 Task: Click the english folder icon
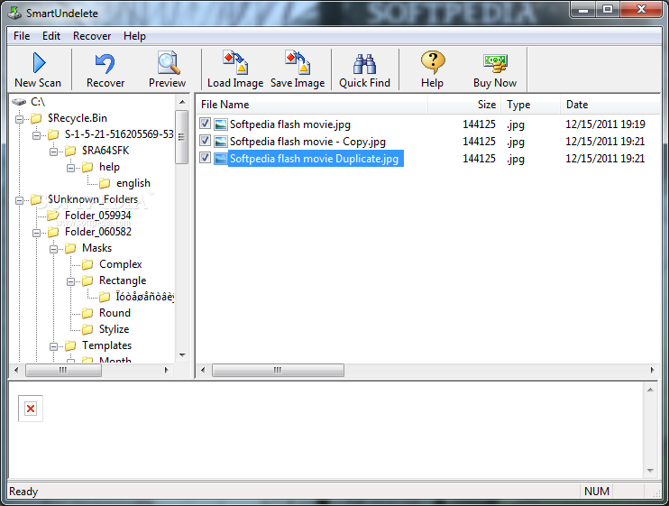[x=105, y=183]
